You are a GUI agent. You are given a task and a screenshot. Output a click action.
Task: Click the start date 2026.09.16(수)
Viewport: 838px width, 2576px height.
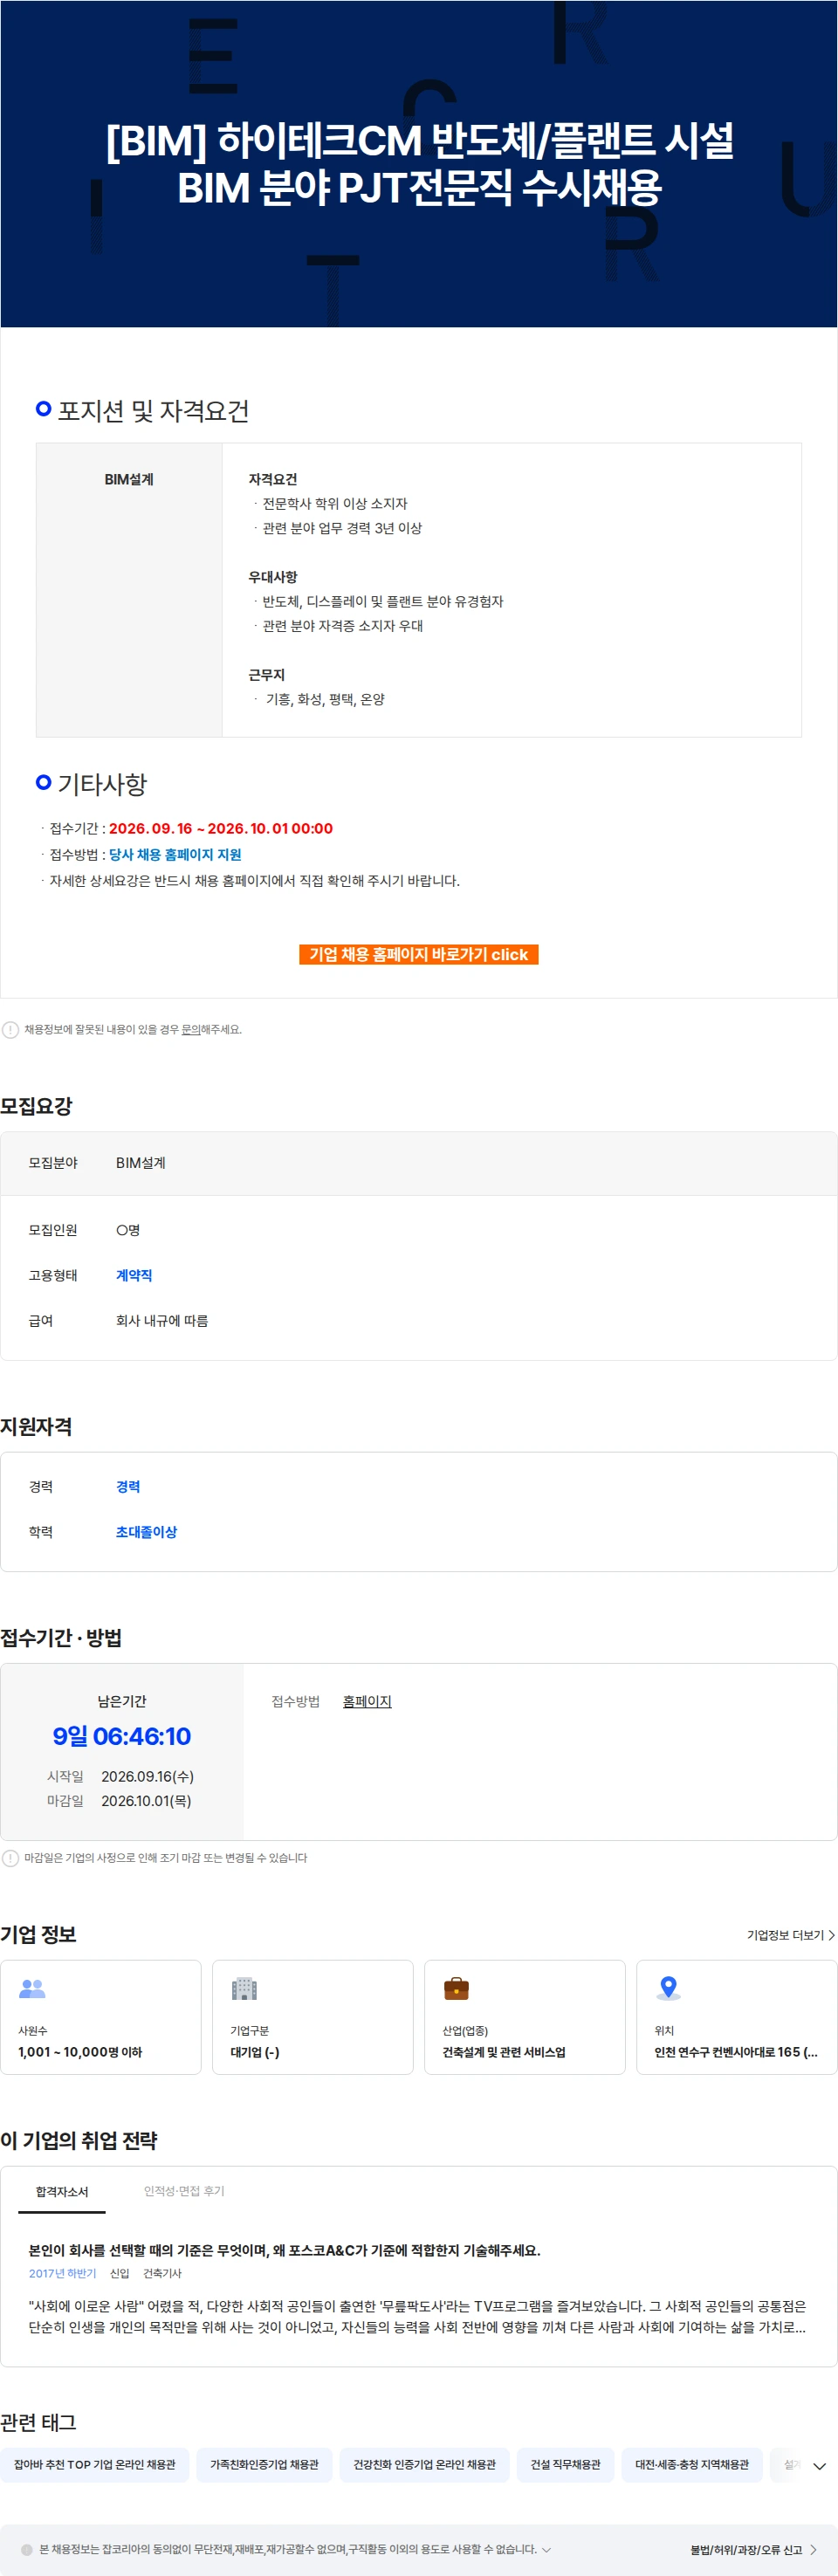[147, 1776]
